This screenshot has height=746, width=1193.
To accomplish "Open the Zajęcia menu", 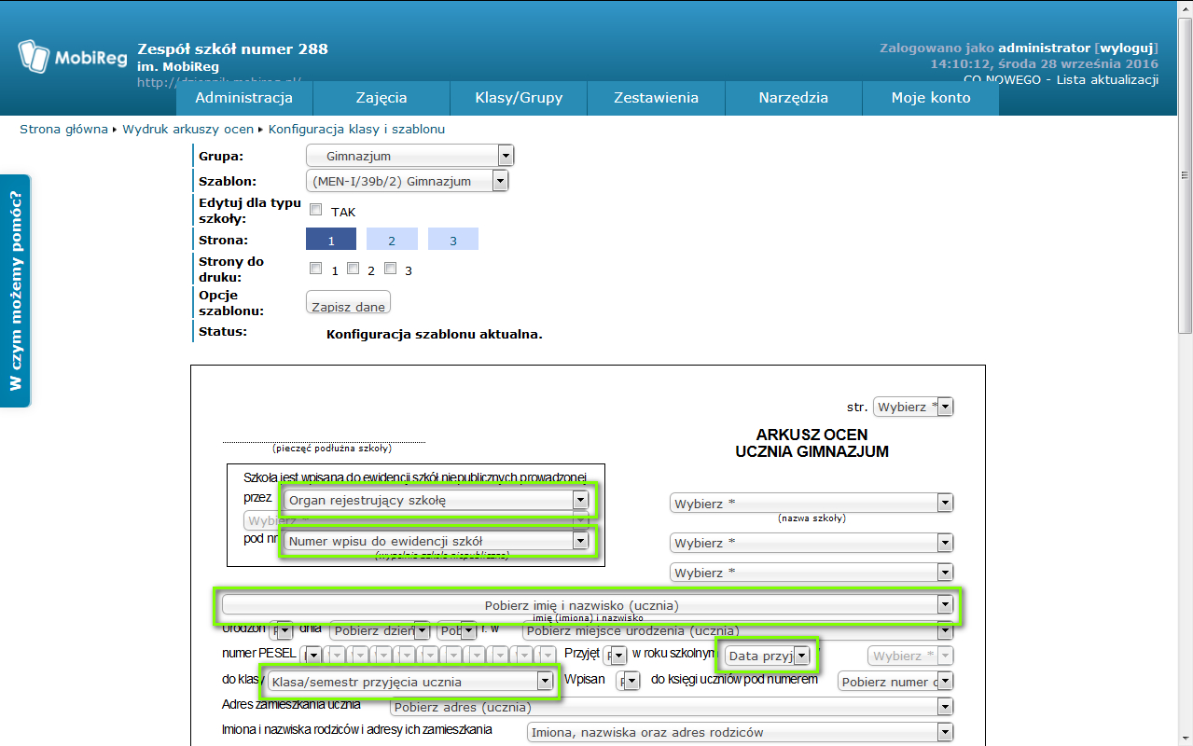I will [x=381, y=98].
